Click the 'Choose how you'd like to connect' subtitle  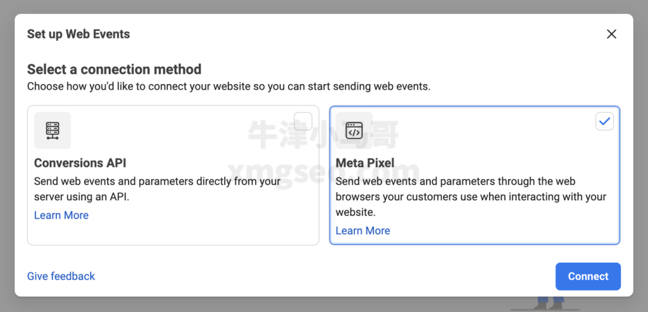pos(229,87)
